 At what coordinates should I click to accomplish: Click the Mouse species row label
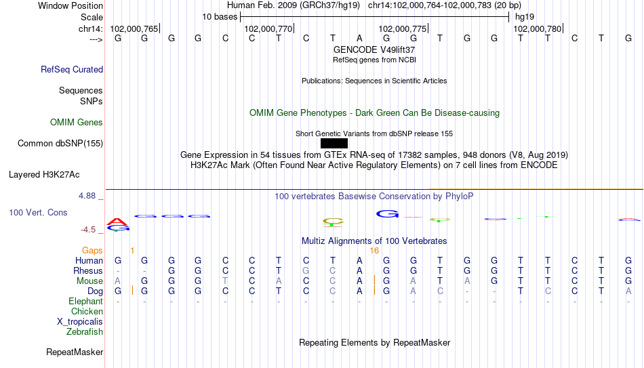point(89,281)
